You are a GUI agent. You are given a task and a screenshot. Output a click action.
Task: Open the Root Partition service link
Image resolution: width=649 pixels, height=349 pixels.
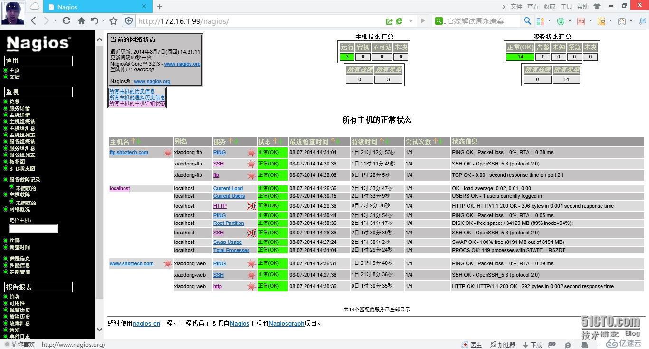point(229,223)
